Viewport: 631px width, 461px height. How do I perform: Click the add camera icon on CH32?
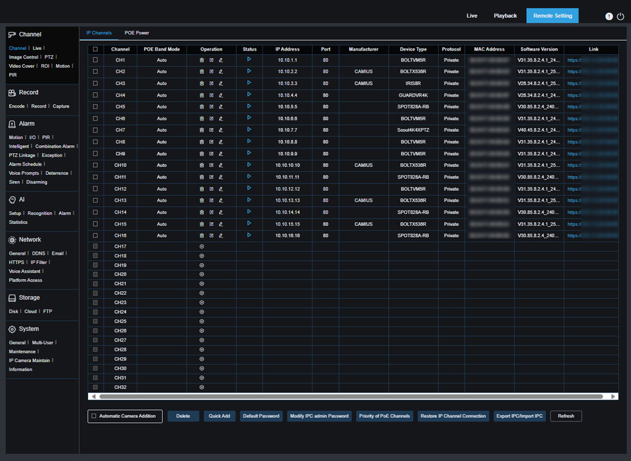(202, 387)
